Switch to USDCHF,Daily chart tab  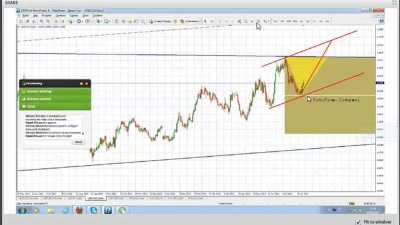[117, 198]
